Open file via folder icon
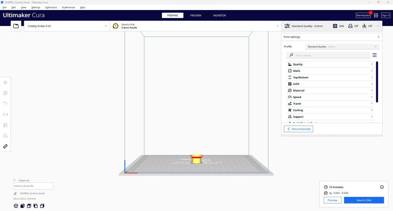Image resolution: width=393 pixels, height=211 pixels. pyautogui.click(x=16, y=26)
